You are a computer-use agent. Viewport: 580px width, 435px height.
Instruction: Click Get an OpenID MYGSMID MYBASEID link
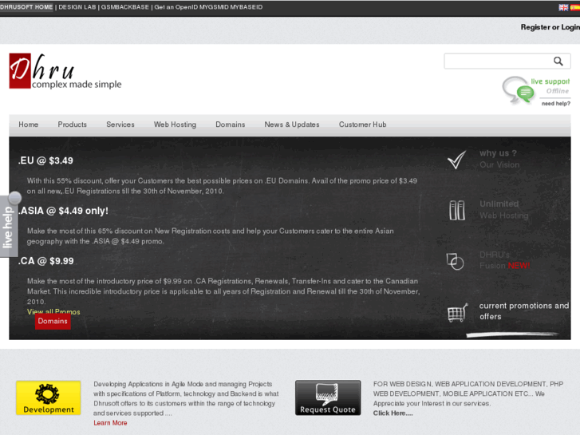(208, 7)
